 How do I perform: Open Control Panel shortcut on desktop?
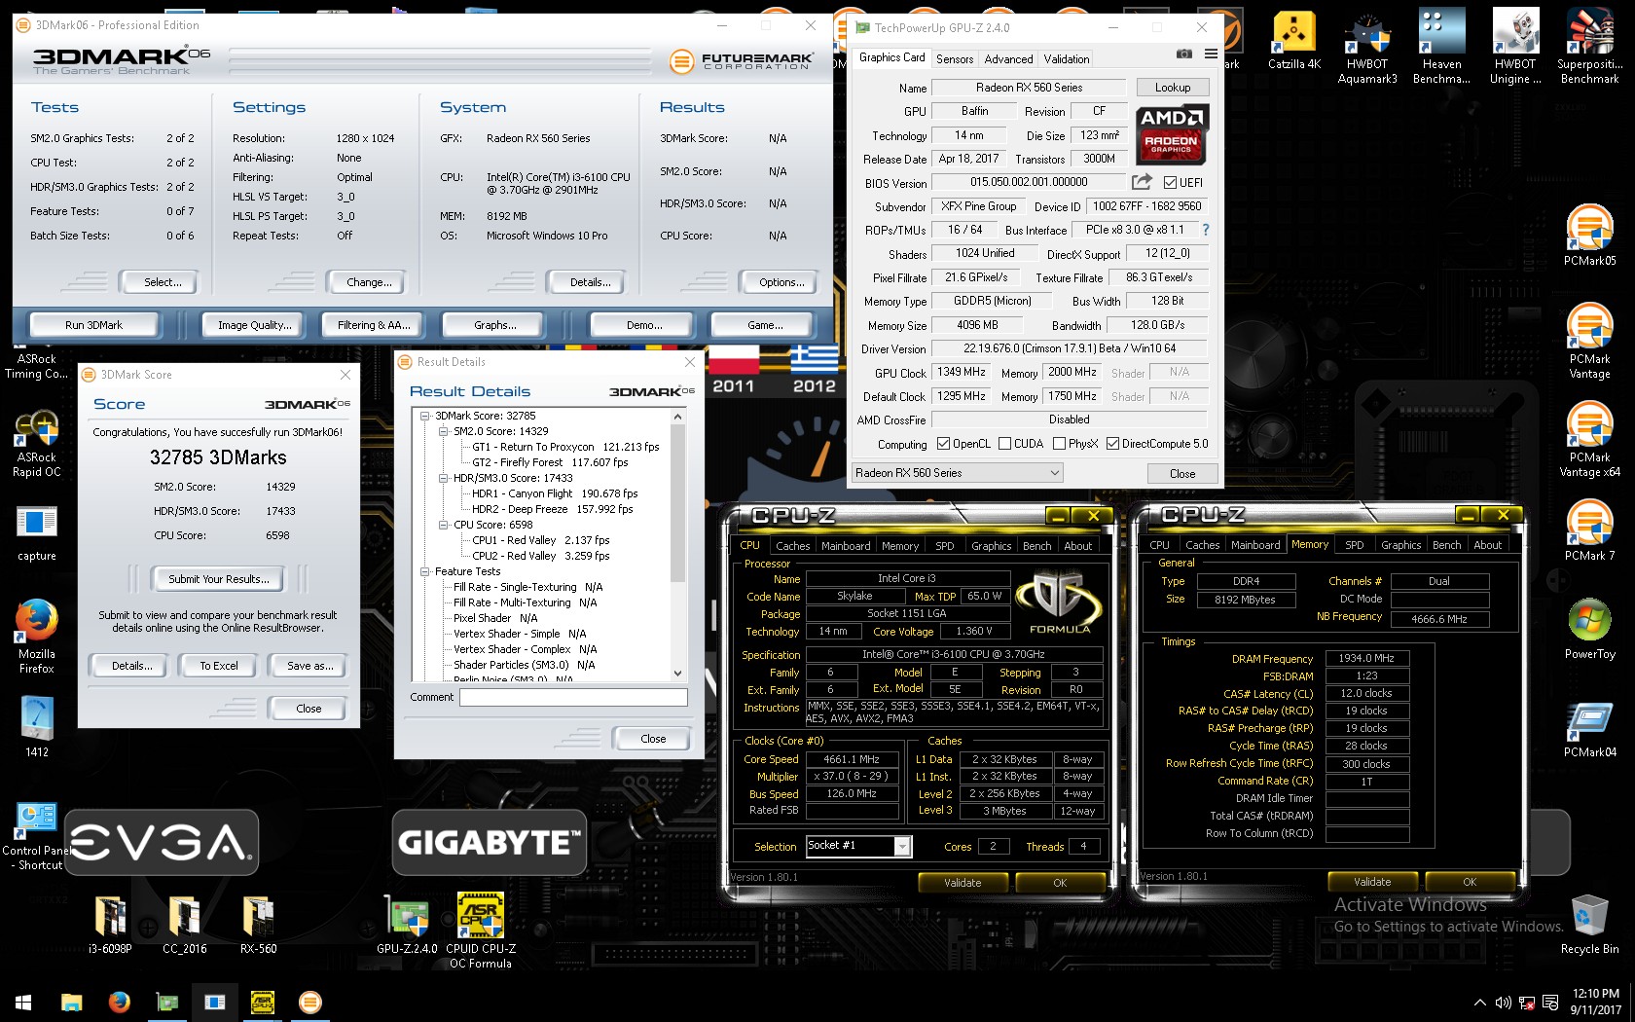pos(36,835)
